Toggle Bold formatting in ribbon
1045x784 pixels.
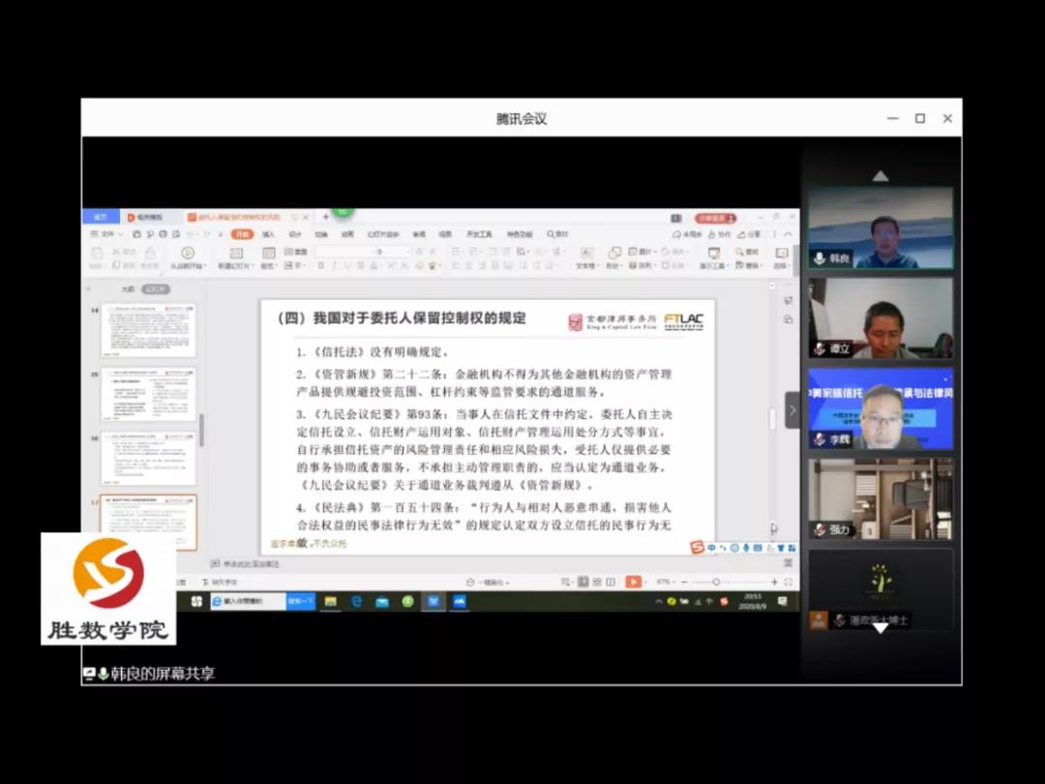tap(321, 265)
